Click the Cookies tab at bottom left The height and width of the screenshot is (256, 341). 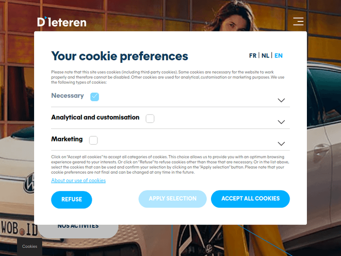coord(30,246)
